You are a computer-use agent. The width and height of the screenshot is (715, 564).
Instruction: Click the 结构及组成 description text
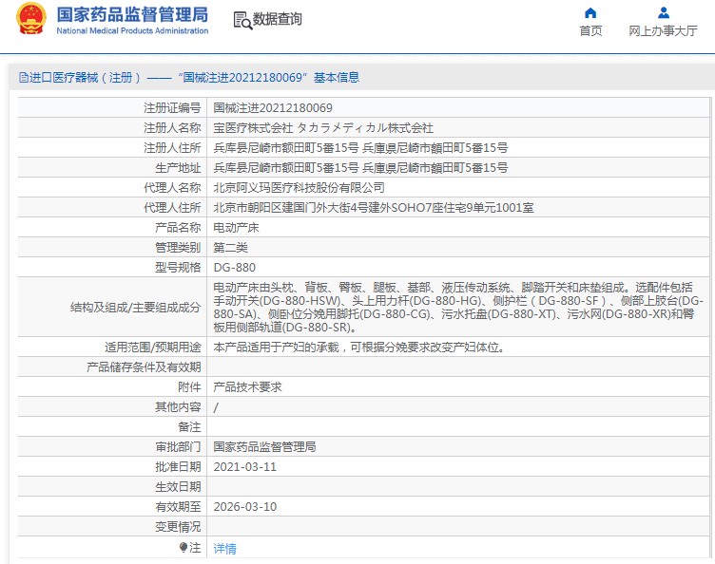(458, 308)
